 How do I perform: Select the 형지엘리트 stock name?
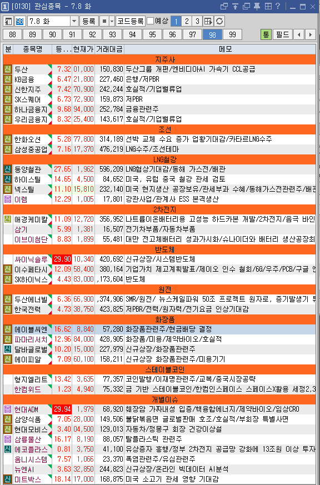coord(31,379)
